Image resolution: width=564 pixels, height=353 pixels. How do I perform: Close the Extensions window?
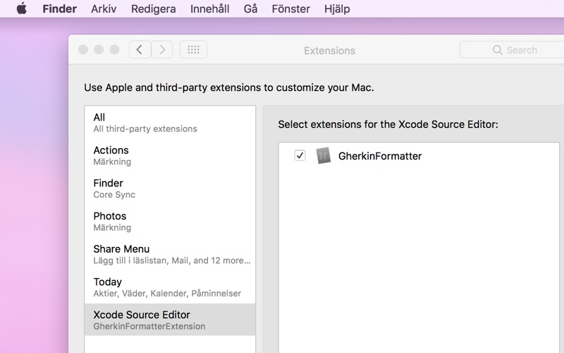83,49
